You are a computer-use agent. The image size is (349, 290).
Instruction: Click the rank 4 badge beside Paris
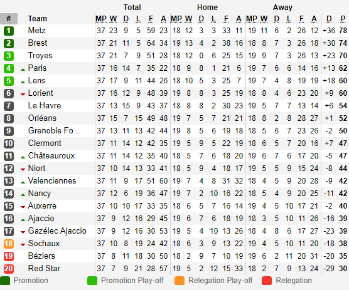[9, 68]
